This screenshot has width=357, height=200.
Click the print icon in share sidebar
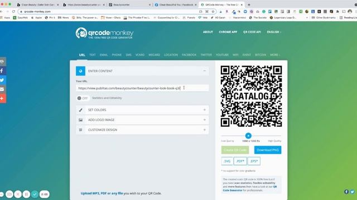[x=3, y=62]
